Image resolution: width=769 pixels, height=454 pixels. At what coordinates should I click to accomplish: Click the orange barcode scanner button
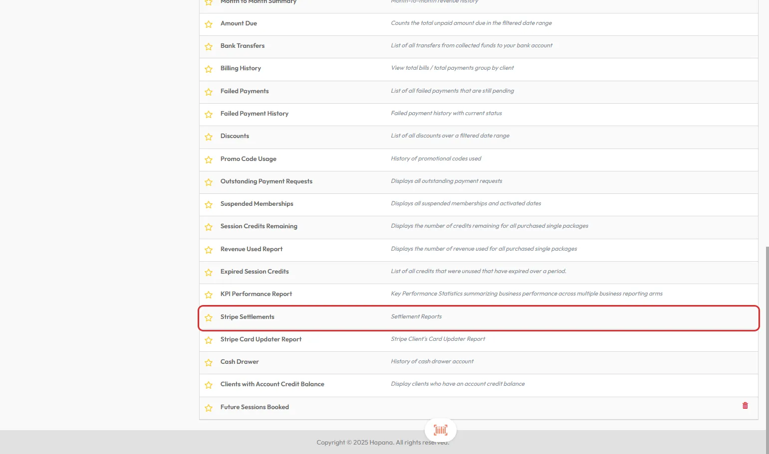[440, 430]
